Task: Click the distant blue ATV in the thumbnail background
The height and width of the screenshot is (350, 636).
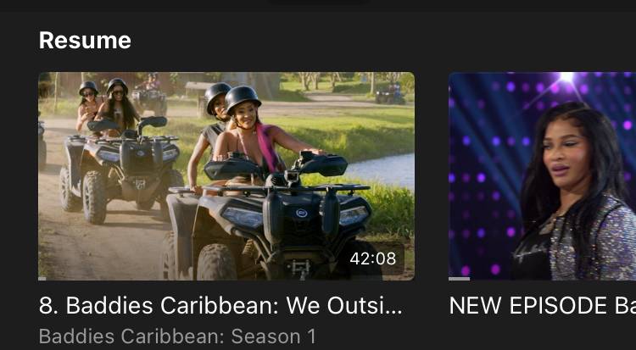Action: click(390, 95)
